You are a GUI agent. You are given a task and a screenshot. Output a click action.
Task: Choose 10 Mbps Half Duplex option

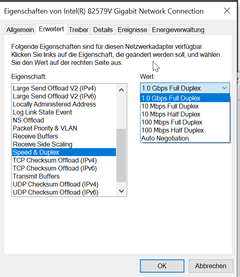pos(185,114)
